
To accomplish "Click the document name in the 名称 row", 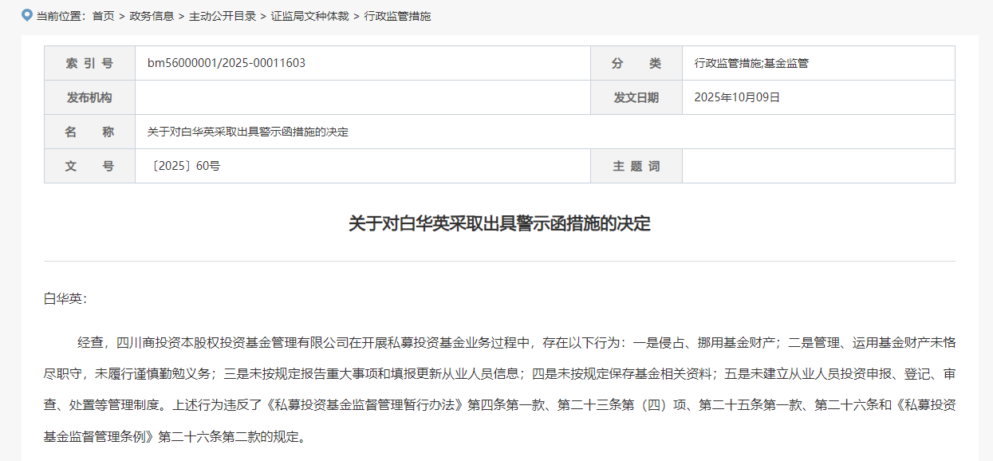I will coord(248,132).
